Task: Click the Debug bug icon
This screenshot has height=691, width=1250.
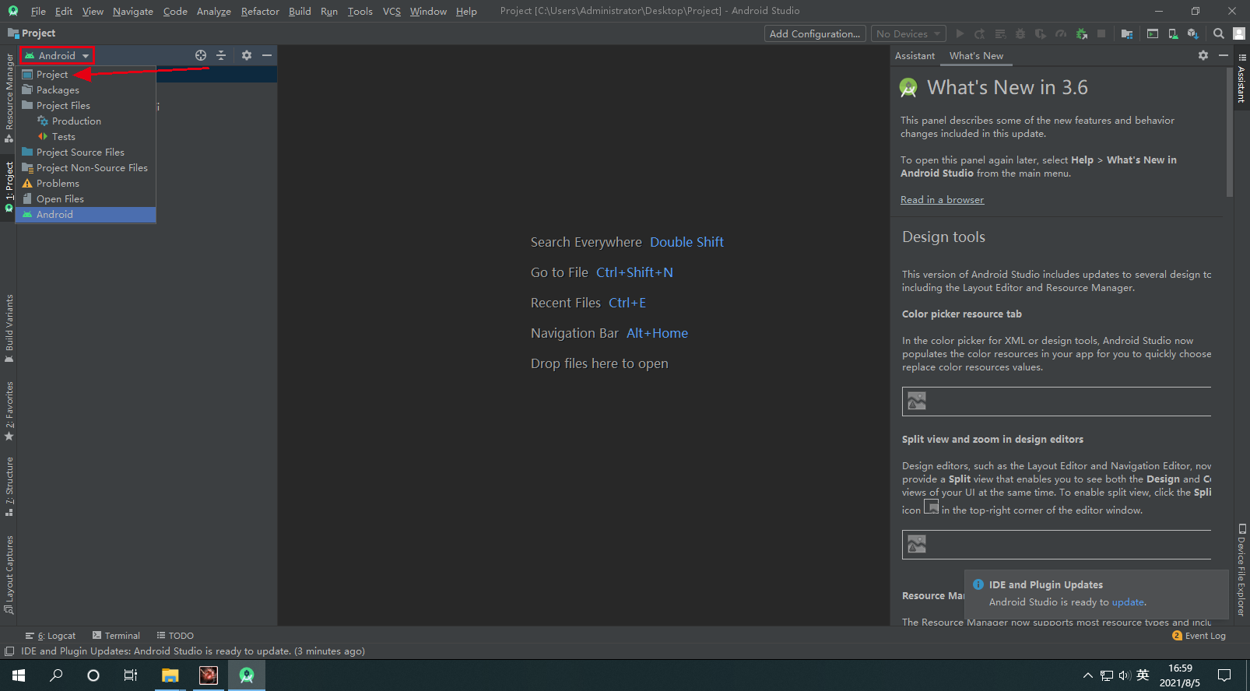Action: coord(1020,33)
